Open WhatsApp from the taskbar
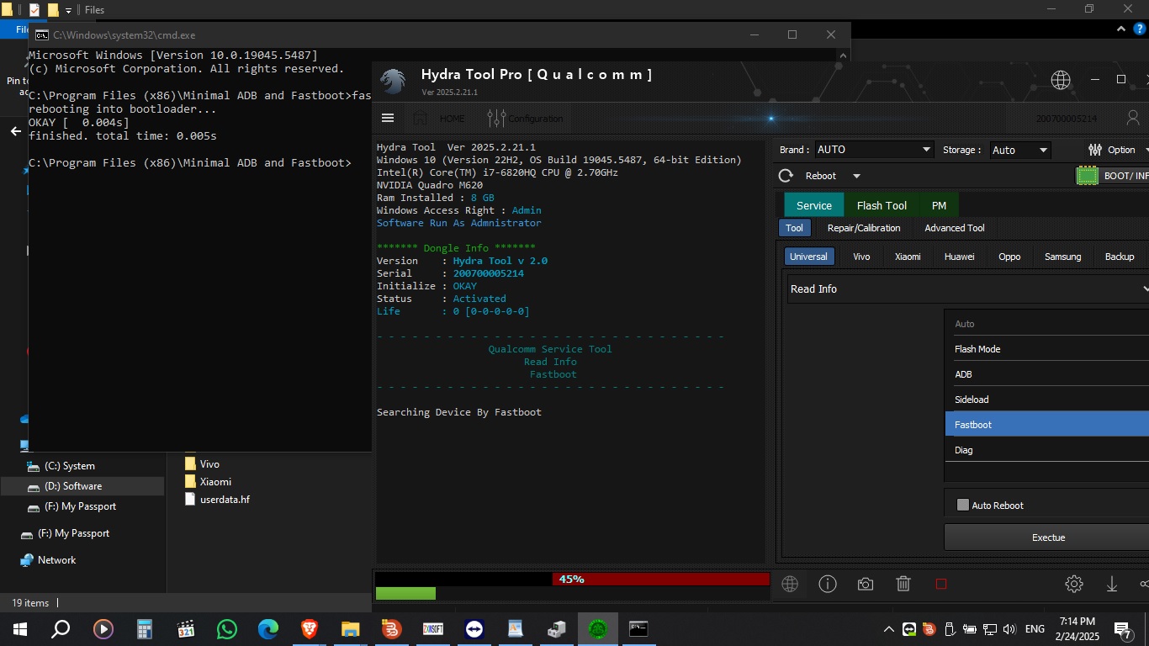1149x646 pixels. [x=227, y=628]
